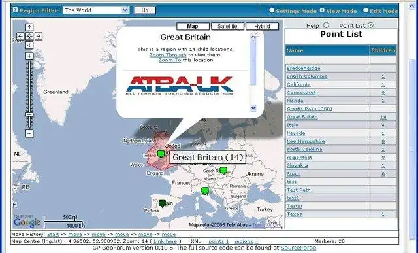Select Settings Mode radio button
This screenshot has width=418, height=253.
[272, 10]
